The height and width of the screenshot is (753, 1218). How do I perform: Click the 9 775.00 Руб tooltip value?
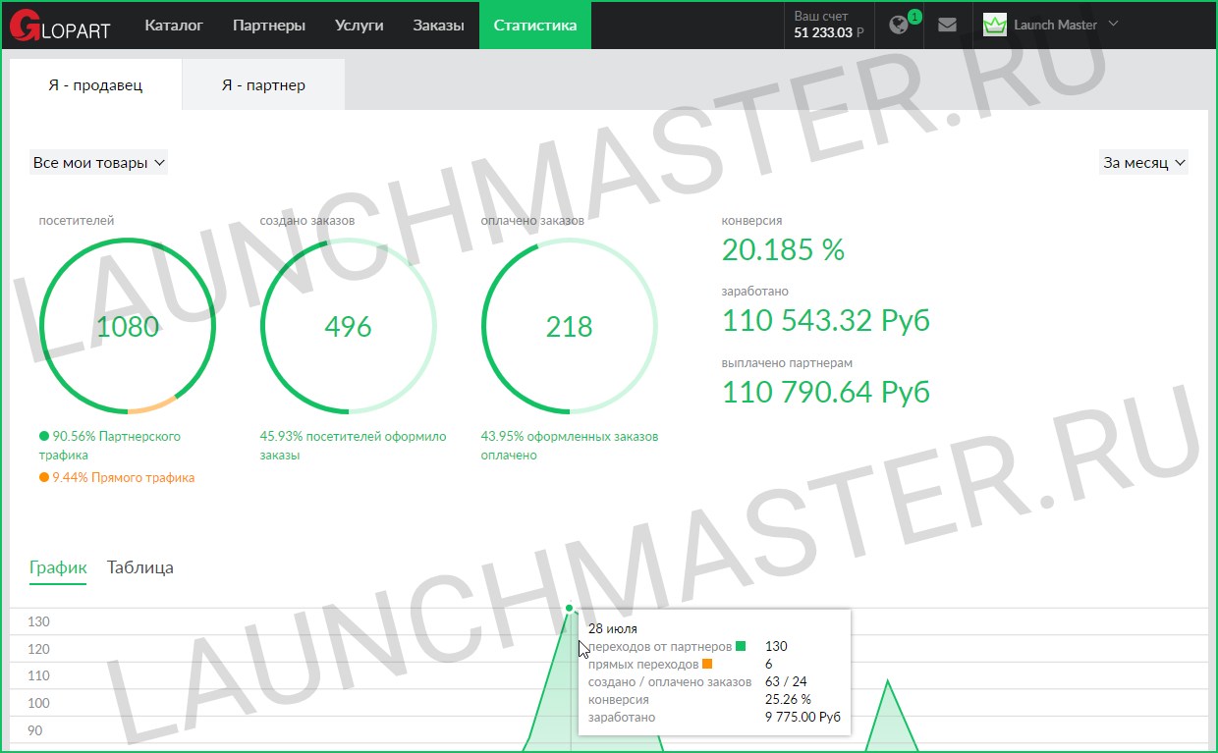click(x=803, y=718)
